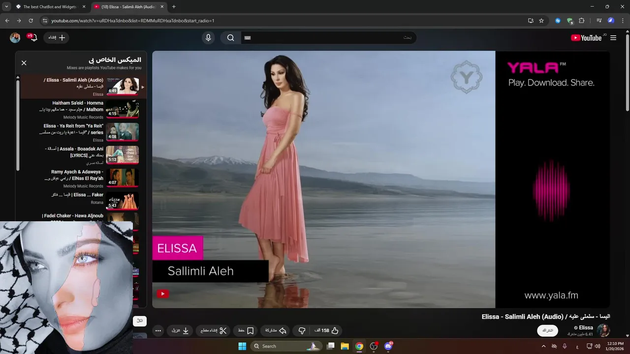
Task: Reload the current page
Action: coord(31,21)
